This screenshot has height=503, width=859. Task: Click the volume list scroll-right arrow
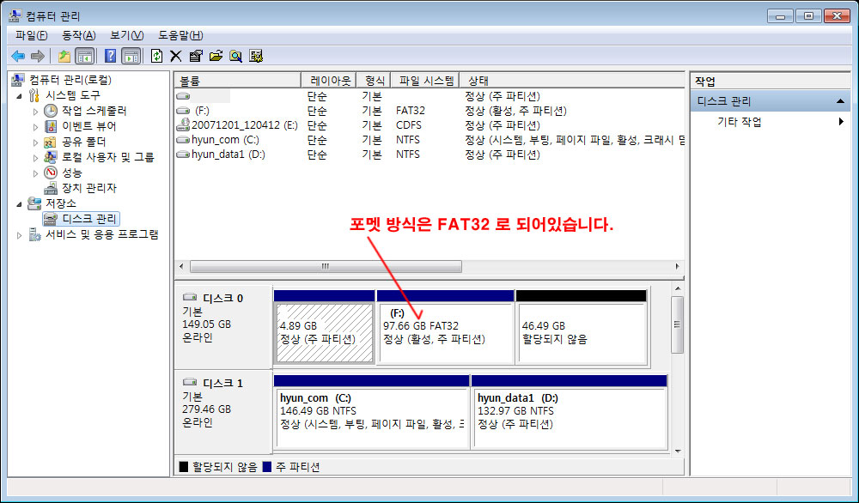(x=677, y=267)
